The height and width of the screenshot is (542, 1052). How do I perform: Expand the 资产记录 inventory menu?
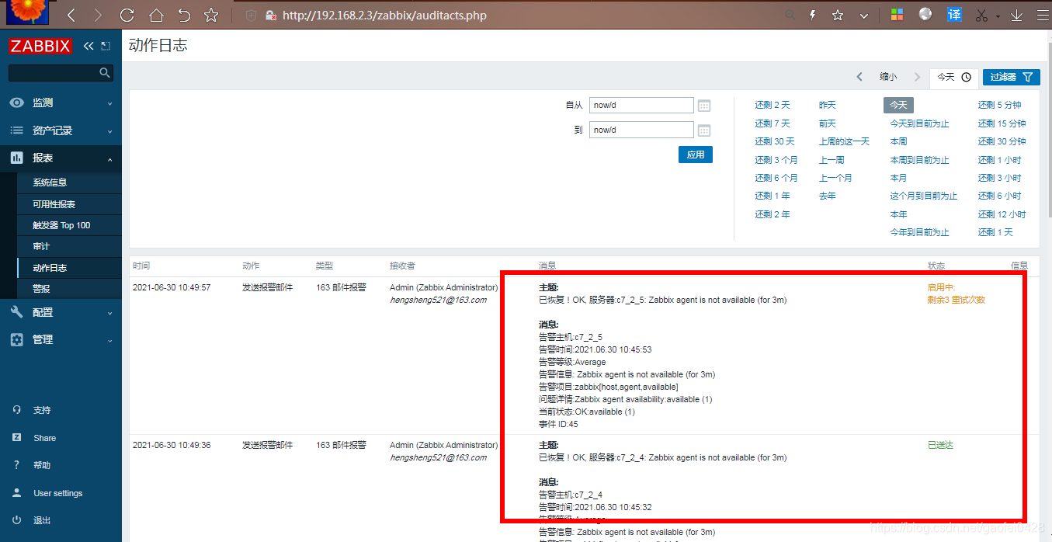[61, 130]
